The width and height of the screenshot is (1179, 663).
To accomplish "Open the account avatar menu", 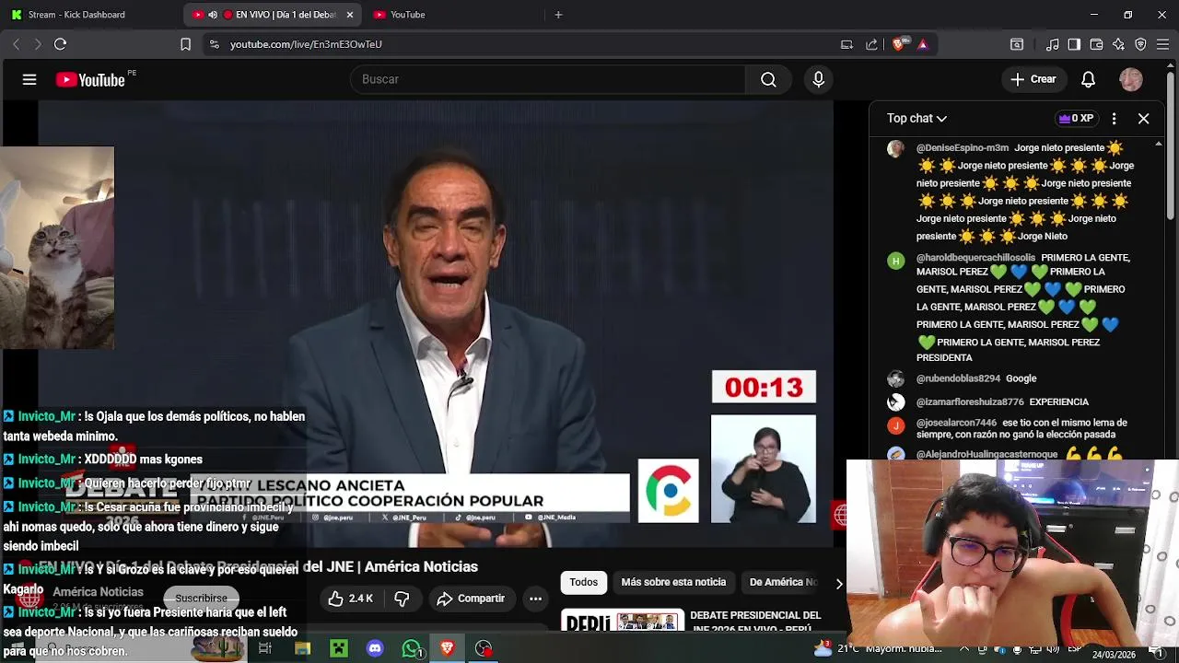I will 1130,80.
